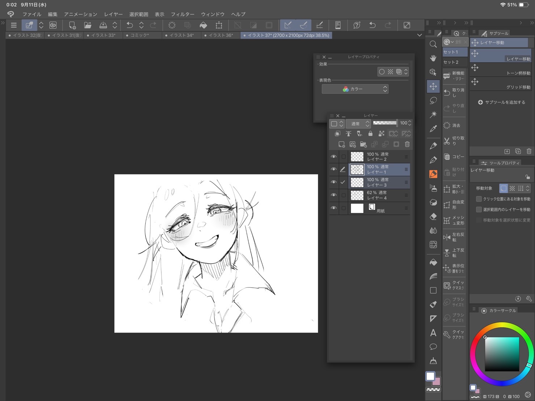Toggle visibility of レイヤー 4
The height and width of the screenshot is (401, 535).
click(333, 195)
